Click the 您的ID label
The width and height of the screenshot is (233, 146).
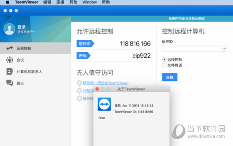(85, 43)
